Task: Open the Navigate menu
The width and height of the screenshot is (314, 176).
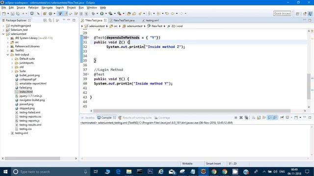Action: [47, 8]
